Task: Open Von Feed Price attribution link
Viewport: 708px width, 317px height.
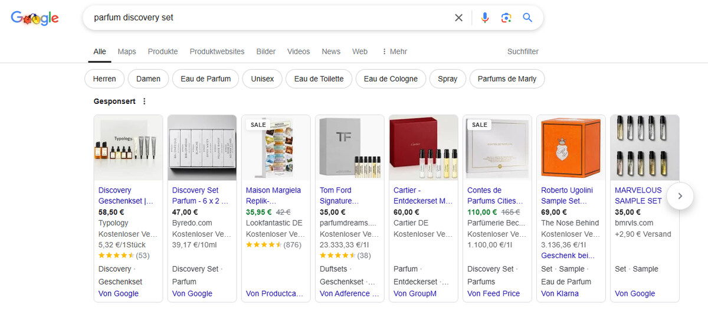Action: point(493,293)
